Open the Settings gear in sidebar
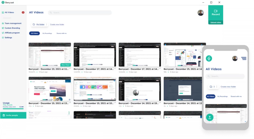The height and width of the screenshot is (139, 254). click(x=3, y=38)
